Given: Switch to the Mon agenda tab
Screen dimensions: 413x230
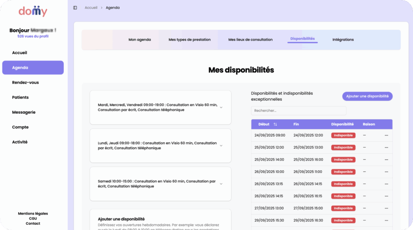Looking at the screenshot, I should (x=140, y=40).
